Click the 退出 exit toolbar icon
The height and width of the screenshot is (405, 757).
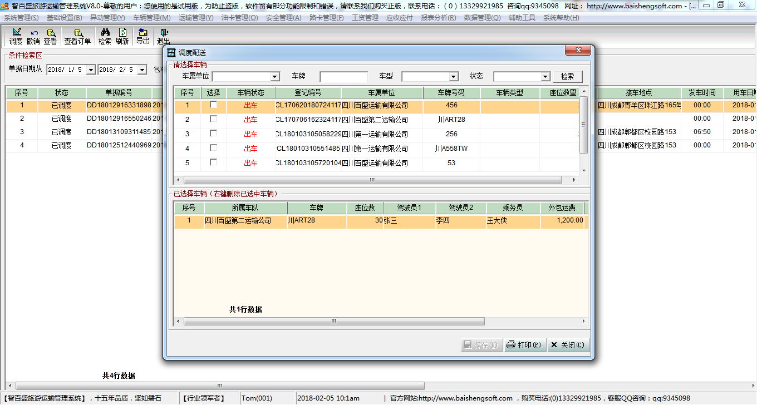(164, 37)
